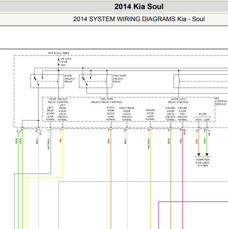Click the "BRN" wire color label
228x229 pixels.
coord(169,141)
